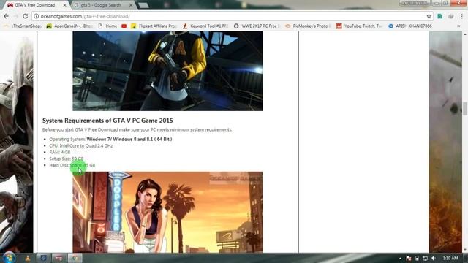Open the ApanGanaJN bookmark

tap(69, 26)
